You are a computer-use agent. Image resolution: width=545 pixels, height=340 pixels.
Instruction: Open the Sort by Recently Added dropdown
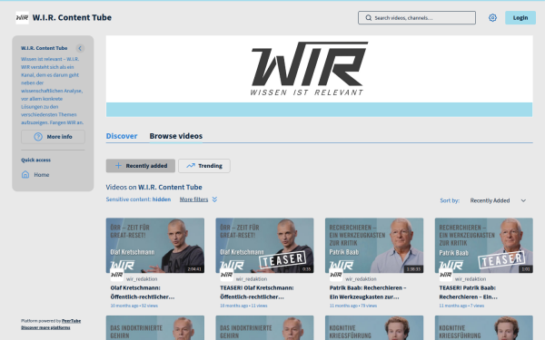point(498,200)
